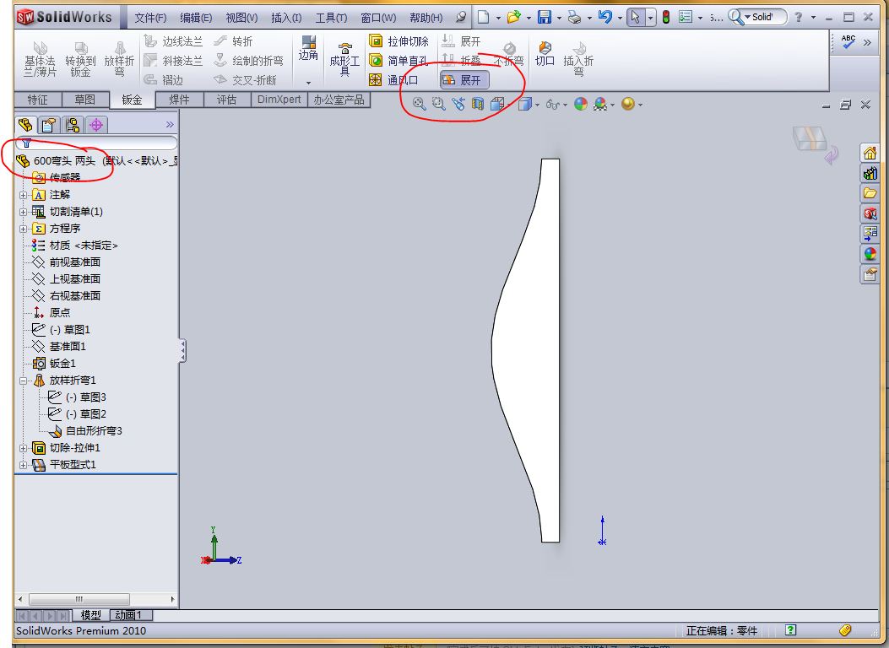The image size is (889, 648).
Task: Click the flatten confirmation corner icon
Action: 814,145
